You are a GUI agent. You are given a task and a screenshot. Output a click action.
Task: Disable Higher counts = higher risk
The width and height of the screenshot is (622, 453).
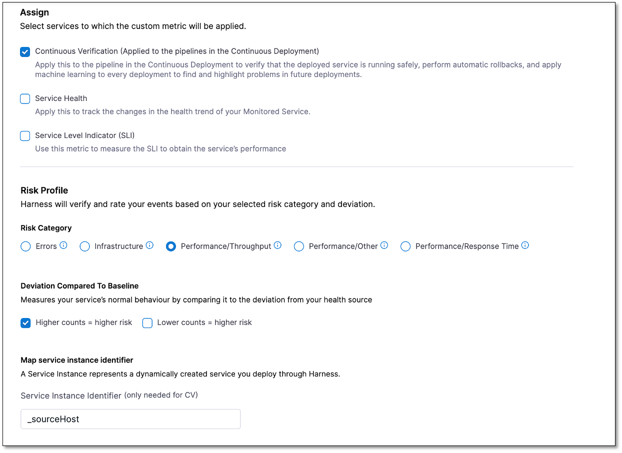(x=25, y=323)
